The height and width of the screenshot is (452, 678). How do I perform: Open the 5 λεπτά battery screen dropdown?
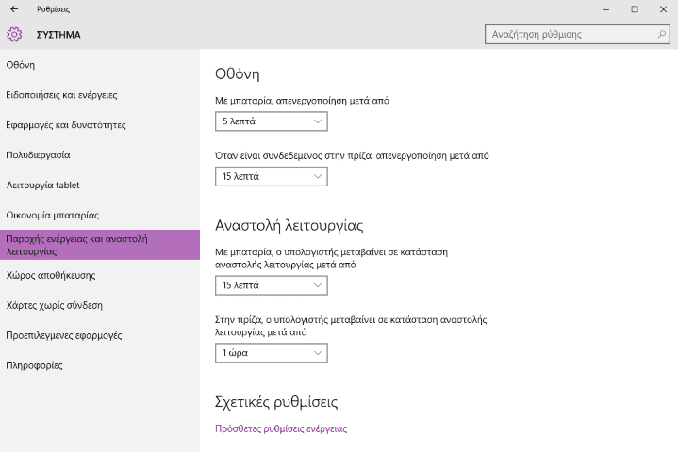pos(271,121)
